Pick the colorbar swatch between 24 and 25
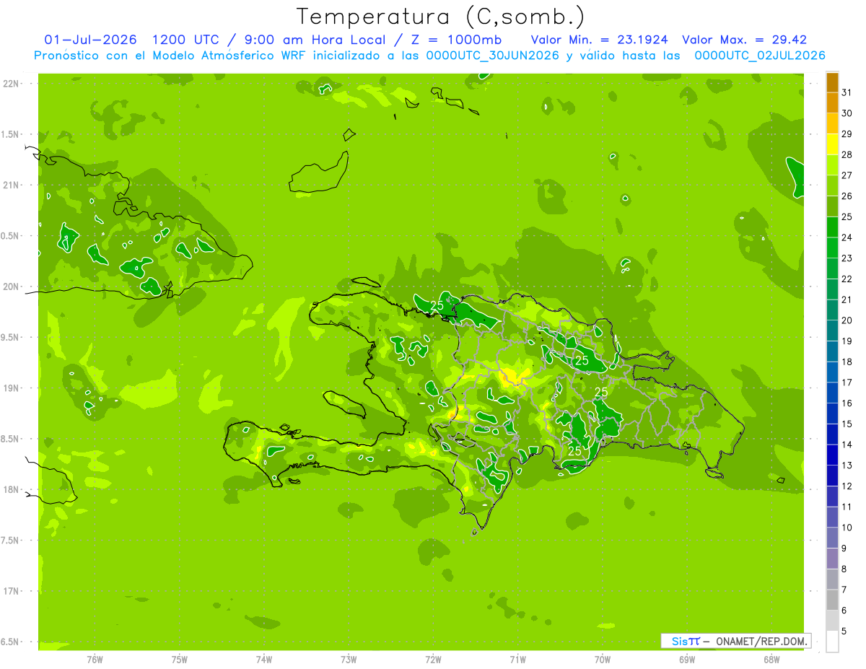Image resolution: width=866 pixels, height=669 pixels. click(832, 227)
